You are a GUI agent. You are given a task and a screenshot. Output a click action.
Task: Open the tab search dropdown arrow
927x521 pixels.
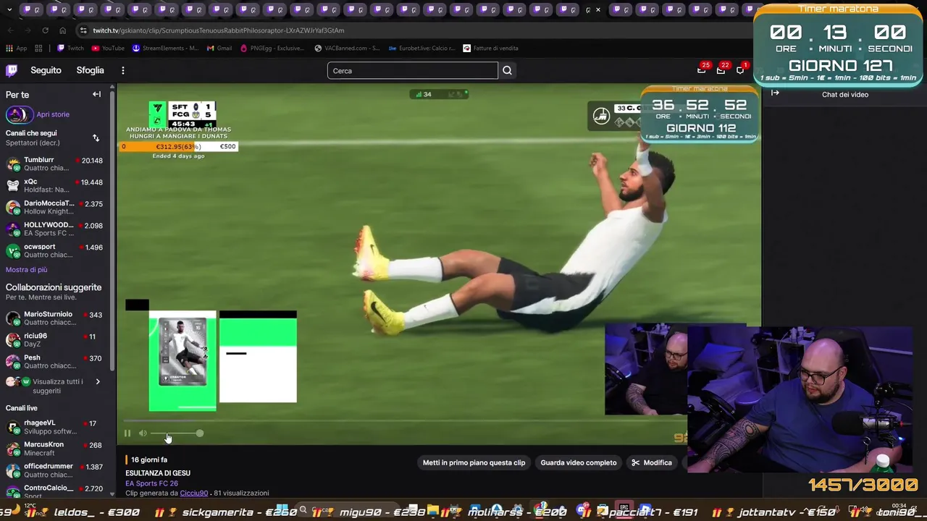click(x=9, y=9)
